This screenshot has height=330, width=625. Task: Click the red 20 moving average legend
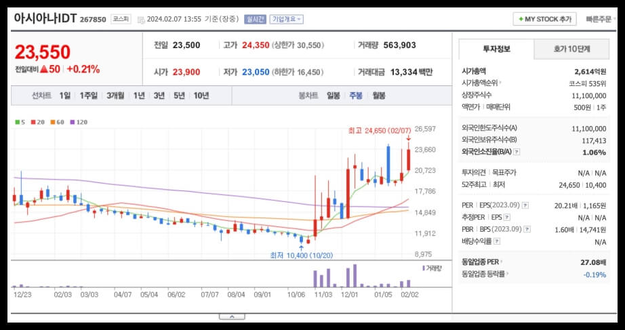37,123
